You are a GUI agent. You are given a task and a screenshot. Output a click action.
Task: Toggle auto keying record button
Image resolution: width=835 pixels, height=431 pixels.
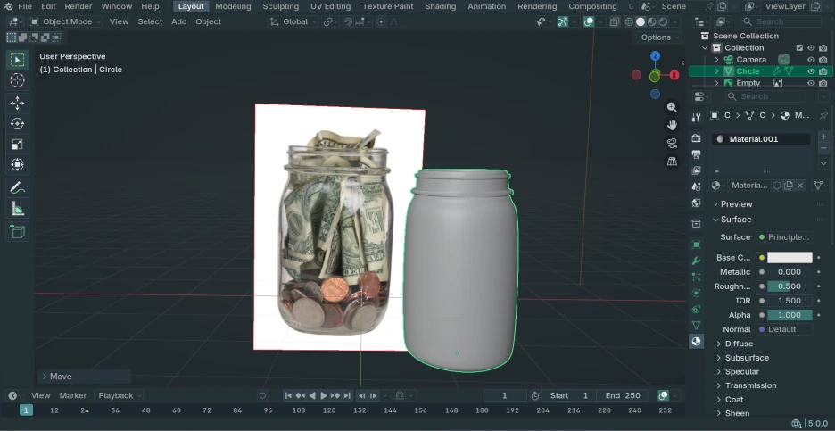point(262,396)
